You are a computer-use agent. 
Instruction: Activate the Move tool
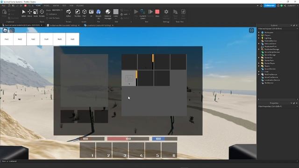[29, 13]
